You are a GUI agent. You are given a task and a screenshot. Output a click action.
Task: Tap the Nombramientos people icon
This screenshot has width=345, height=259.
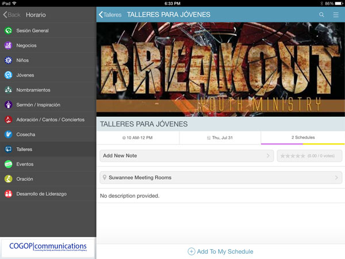pos(9,90)
